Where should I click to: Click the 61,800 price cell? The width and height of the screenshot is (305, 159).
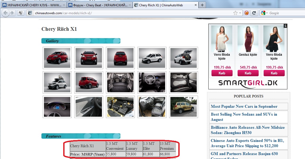[x=151, y=154]
